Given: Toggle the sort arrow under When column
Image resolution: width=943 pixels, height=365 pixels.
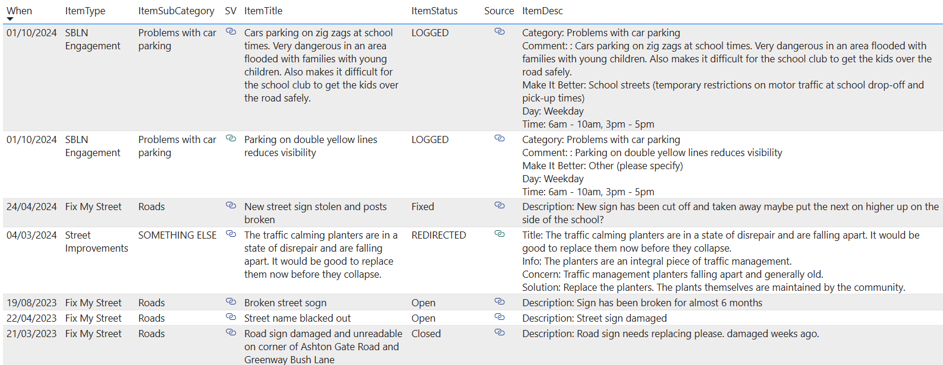Looking at the screenshot, I should point(10,19).
